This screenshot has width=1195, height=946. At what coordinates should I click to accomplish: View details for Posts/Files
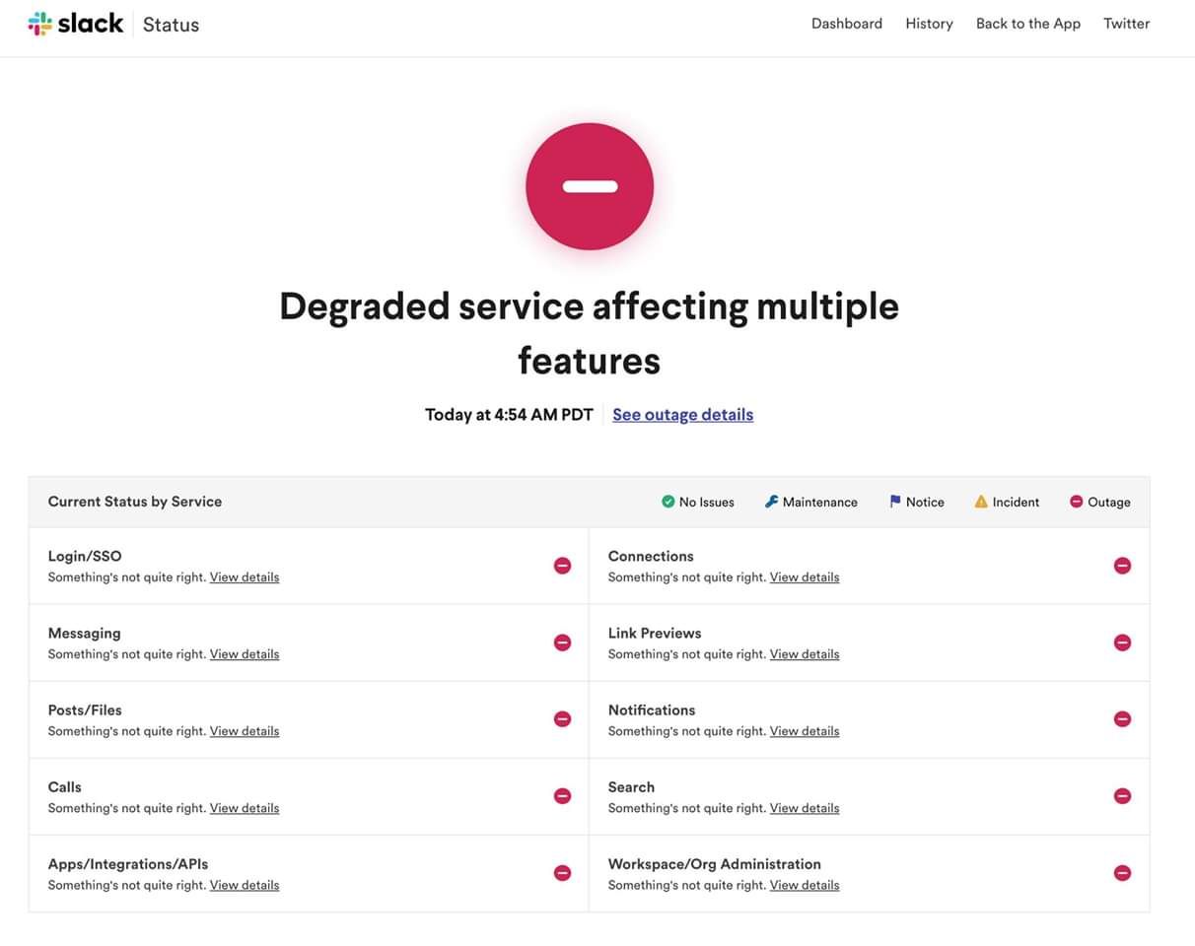(x=245, y=731)
